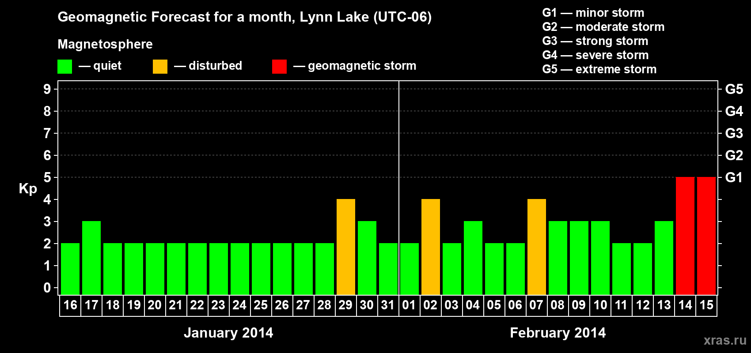Click date cell '14' on the axis
This screenshot has height=353, width=751.
(x=685, y=305)
